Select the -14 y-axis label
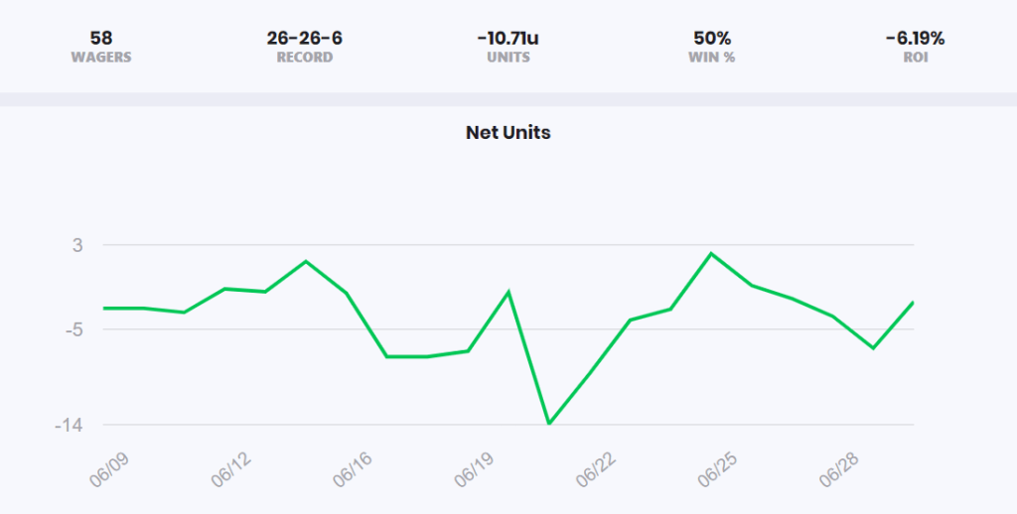 (x=72, y=426)
